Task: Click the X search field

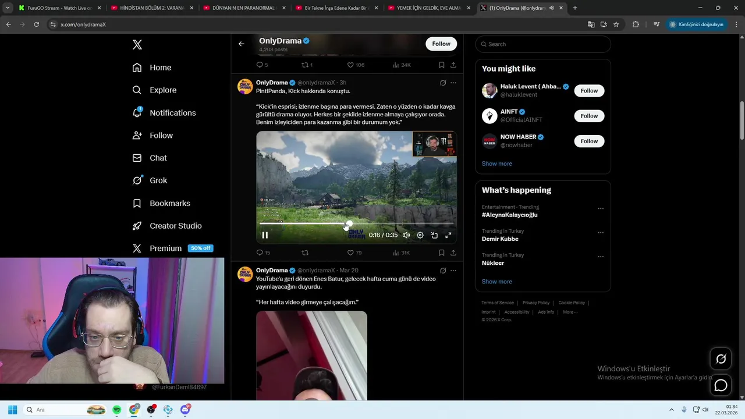Action: [543, 44]
